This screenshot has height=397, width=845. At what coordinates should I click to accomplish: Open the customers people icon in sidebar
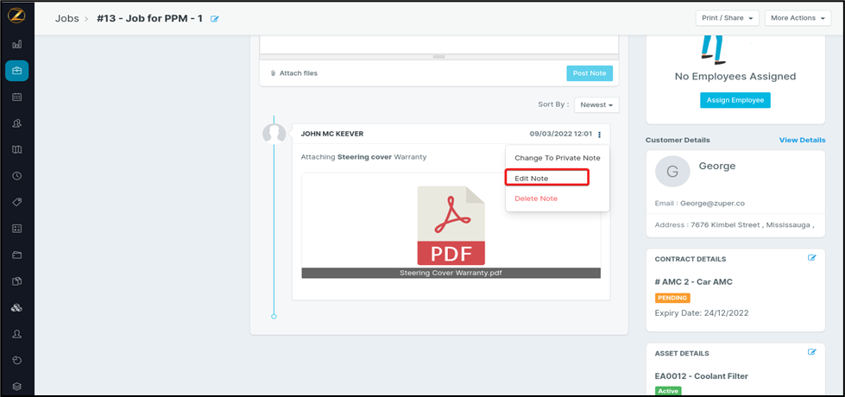pyautogui.click(x=16, y=123)
